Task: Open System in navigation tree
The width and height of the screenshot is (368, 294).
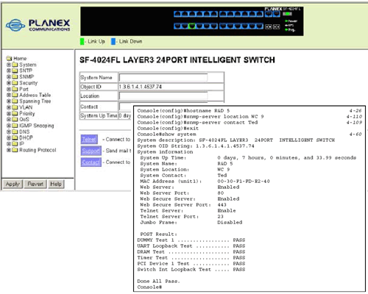Action: coord(28,65)
